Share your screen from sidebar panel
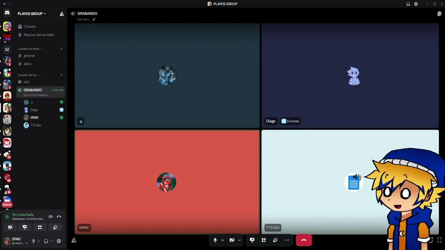Screen dimensions: 445x250 [25, 227]
